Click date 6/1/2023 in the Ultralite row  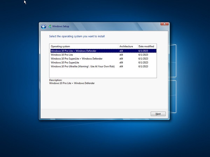tap(143, 66)
